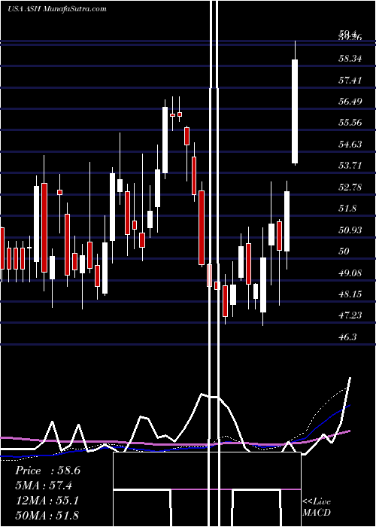Click the 51.8 price axis label
Screen dimensions: 376x527
coord(347,209)
